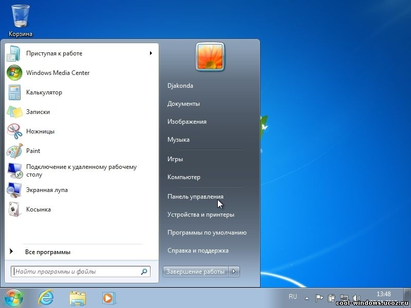The width and height of the screenshot is (411, 308).
Task: Open Панель управления
Action: [x=196, y=197]
